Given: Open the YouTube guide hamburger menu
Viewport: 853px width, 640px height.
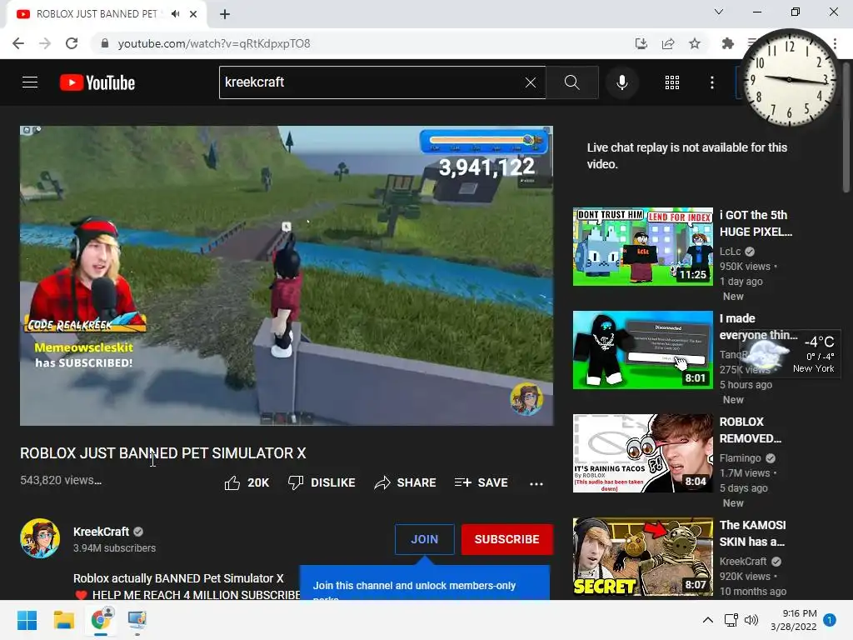Looking at the screenshot, I should tap(30, 82).
